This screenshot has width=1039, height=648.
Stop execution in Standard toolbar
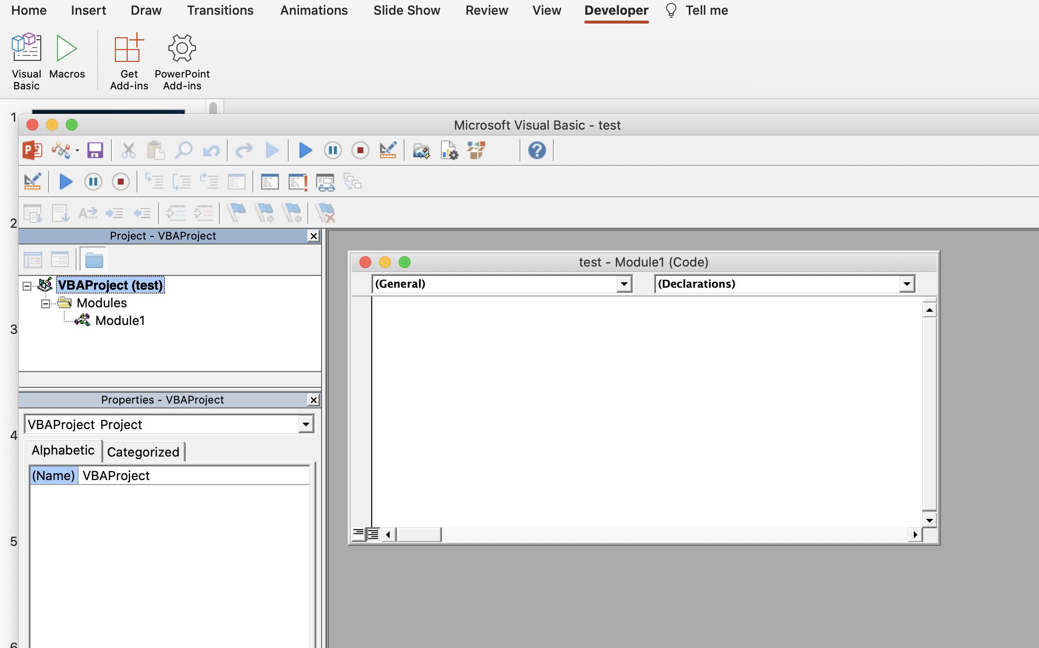coord(360,150)
